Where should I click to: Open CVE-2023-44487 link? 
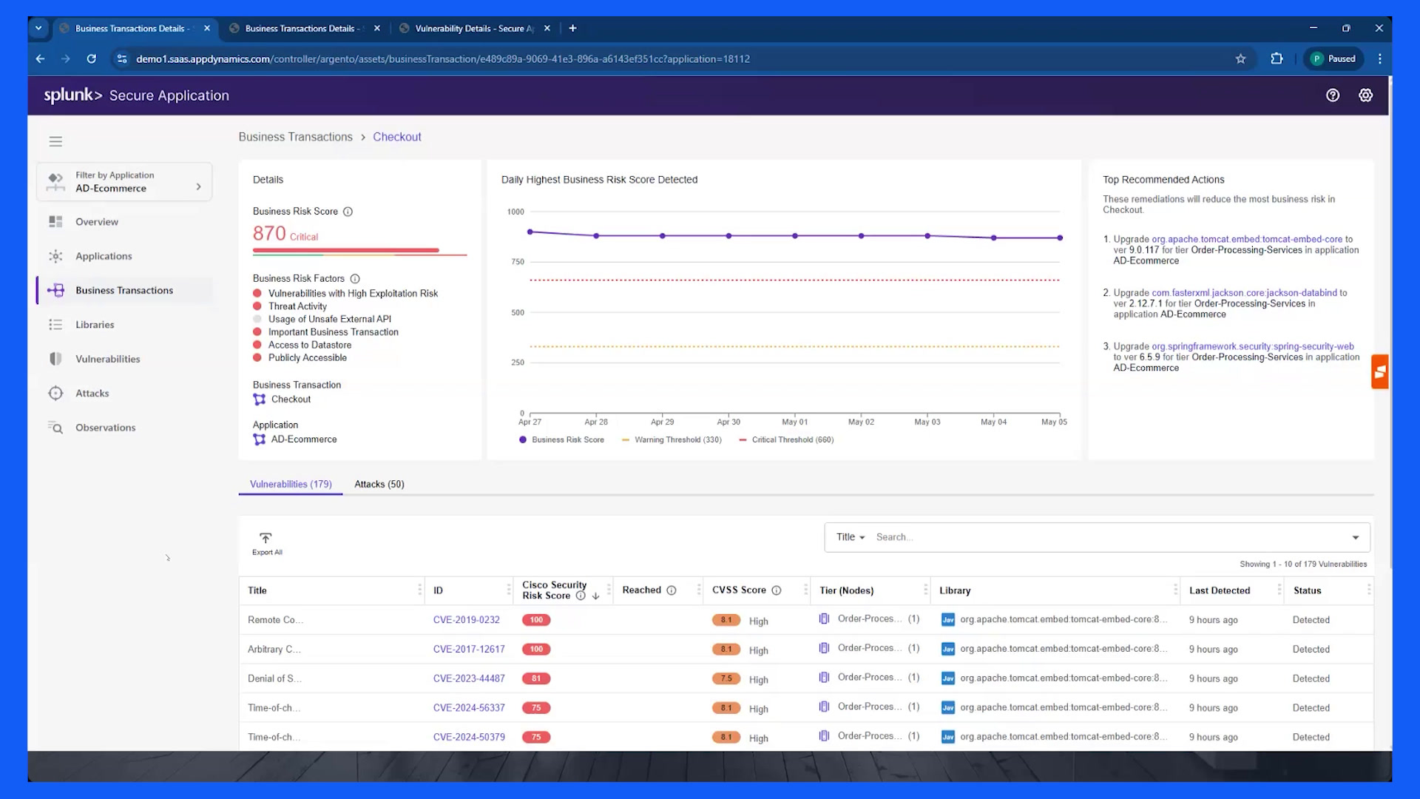pos(469,678)
